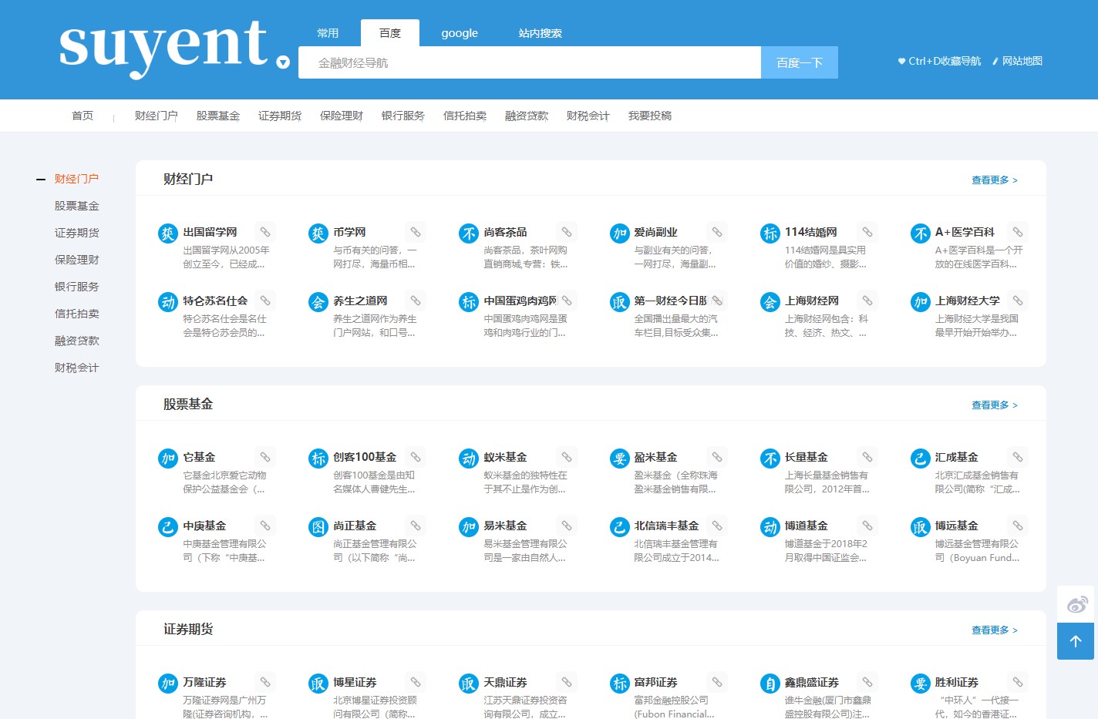1098x719 pixels.
Task: Open 融资贷款 in the top navigation bar
Action: coord(526,116)
